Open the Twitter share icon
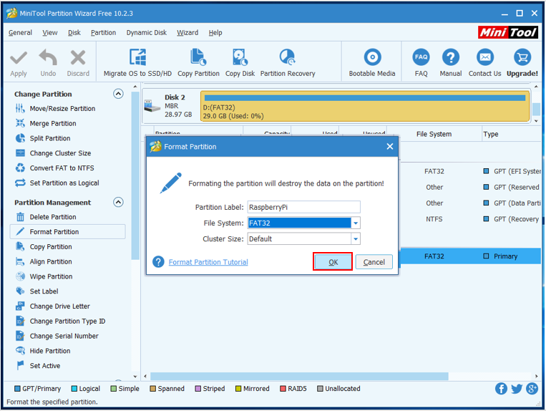Screen dimensions: 546x411 517,389
